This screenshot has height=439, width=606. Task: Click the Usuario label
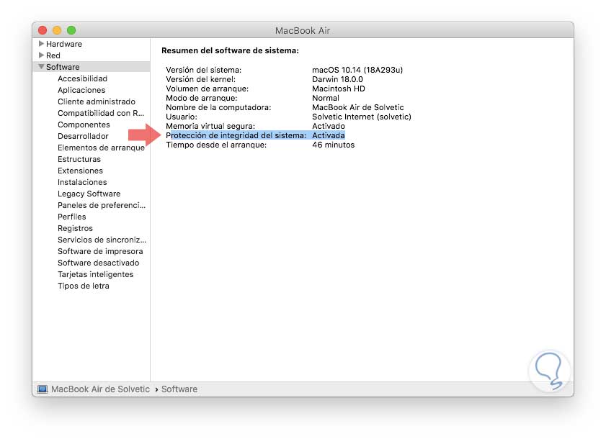(182, 117)
